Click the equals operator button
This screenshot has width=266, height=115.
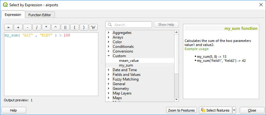coord(9,27)
